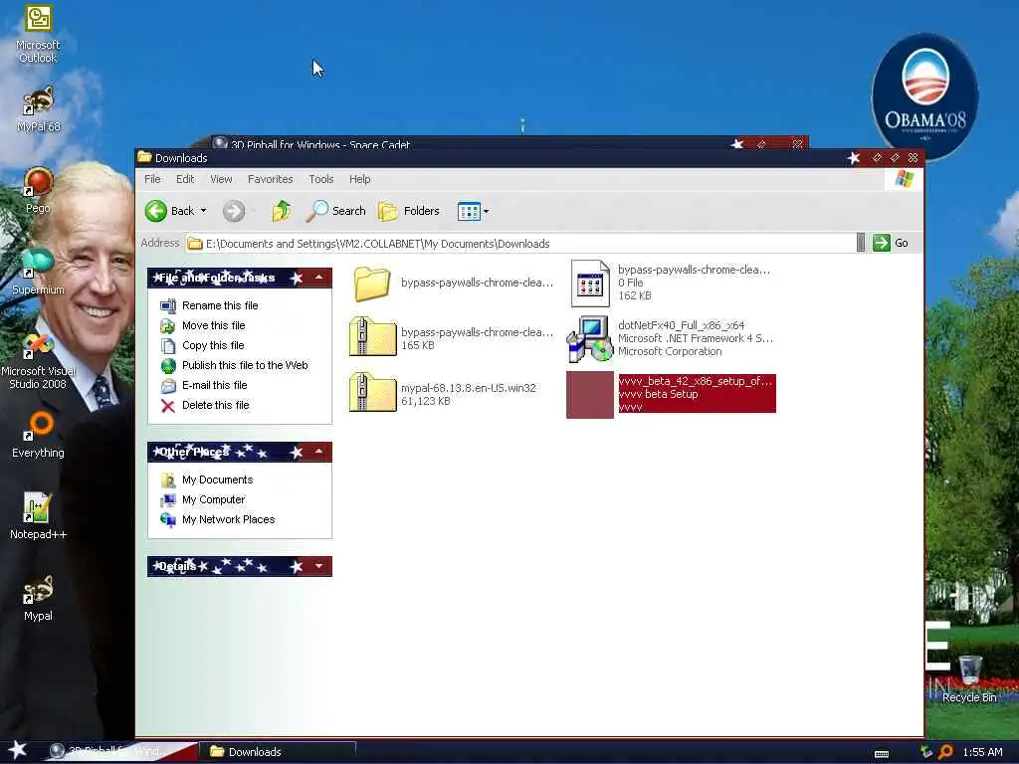
Task: Select vvvv_beta_42 setup file icon
Action: 590,394
